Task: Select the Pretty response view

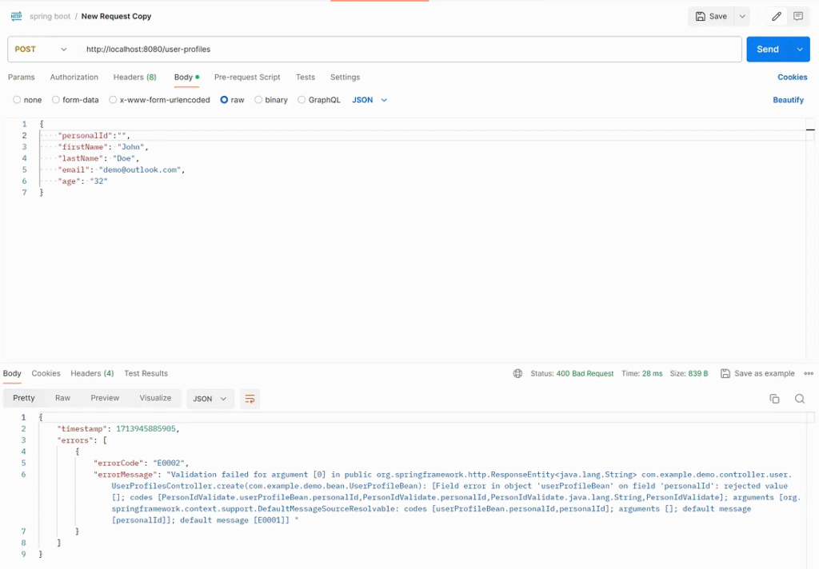Action: click(24, 398)
